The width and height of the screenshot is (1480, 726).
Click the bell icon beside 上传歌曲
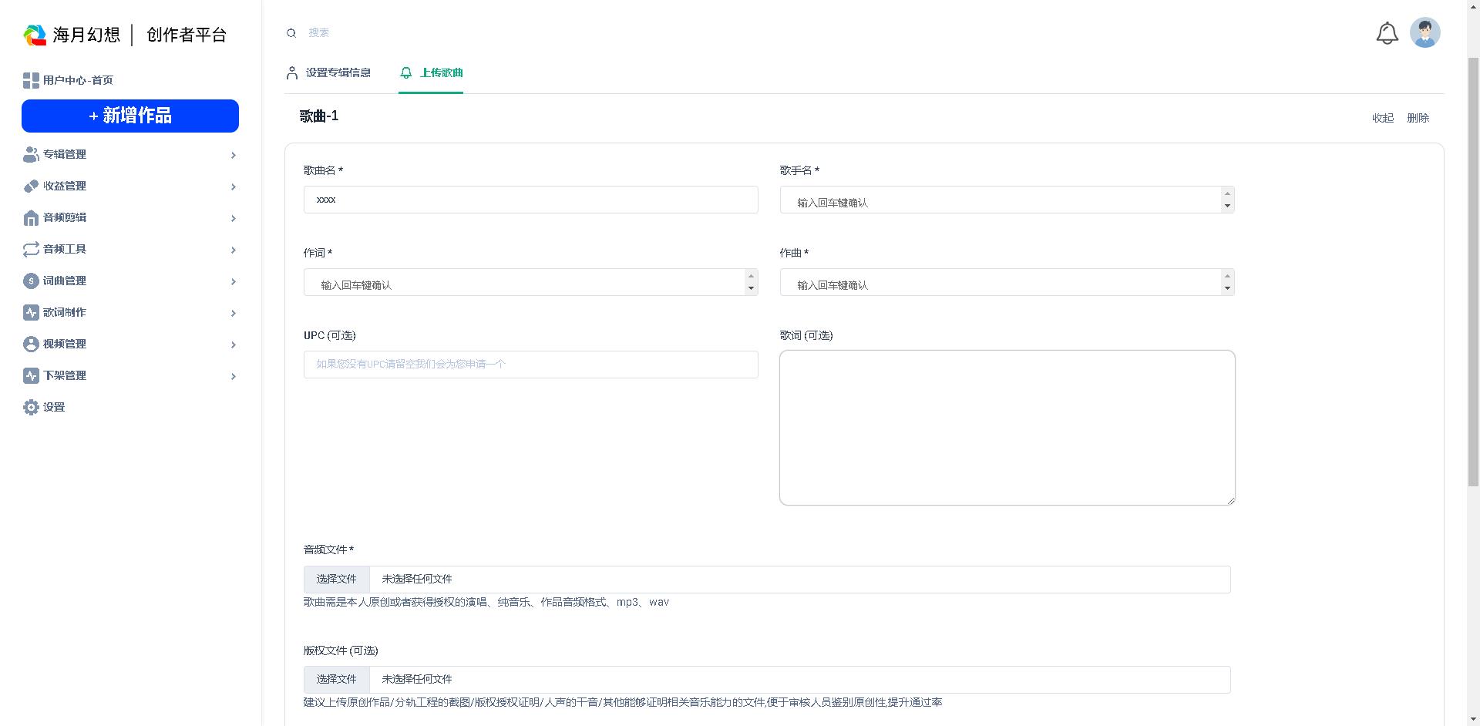pyautogui.click(x=406, y=73)
